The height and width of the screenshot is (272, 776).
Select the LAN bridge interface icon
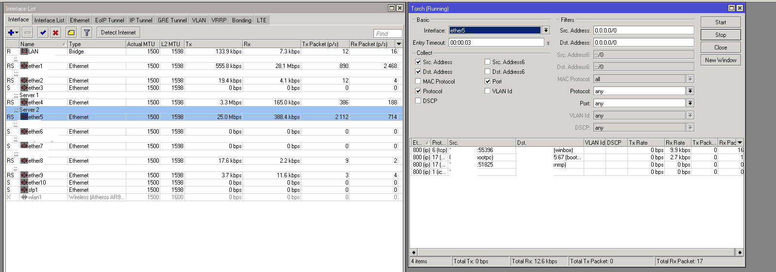coord(24,51)
